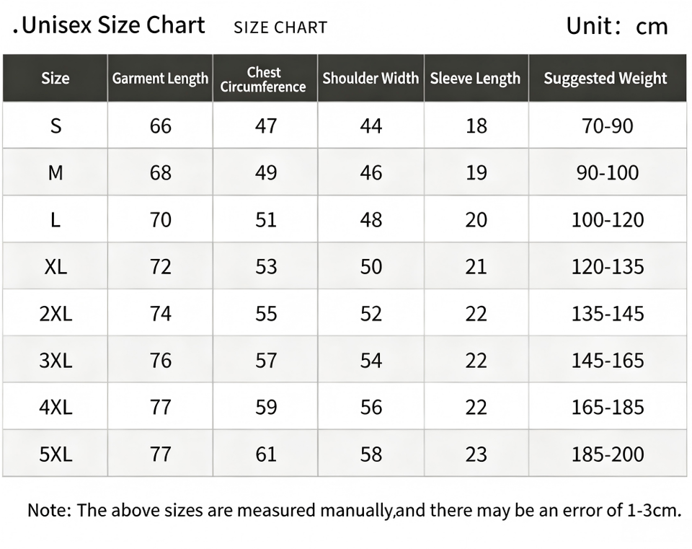692x549 pixels.
Task: Select the M size row label
Action: [x=56, y=172]
